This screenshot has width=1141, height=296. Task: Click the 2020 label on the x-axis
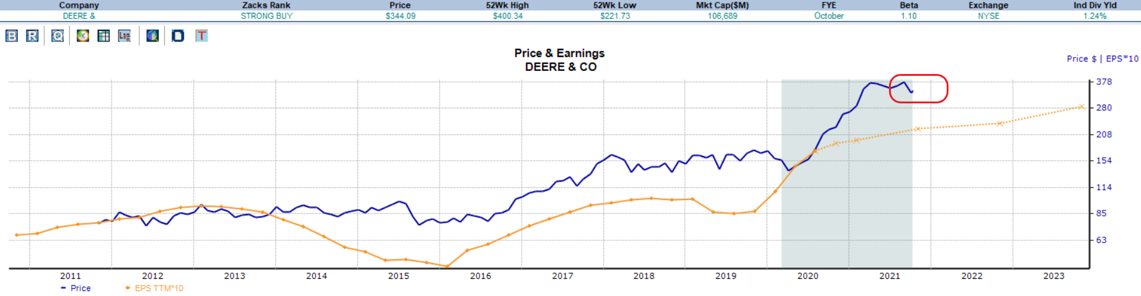pyautogui.click(x=807, y=276)
